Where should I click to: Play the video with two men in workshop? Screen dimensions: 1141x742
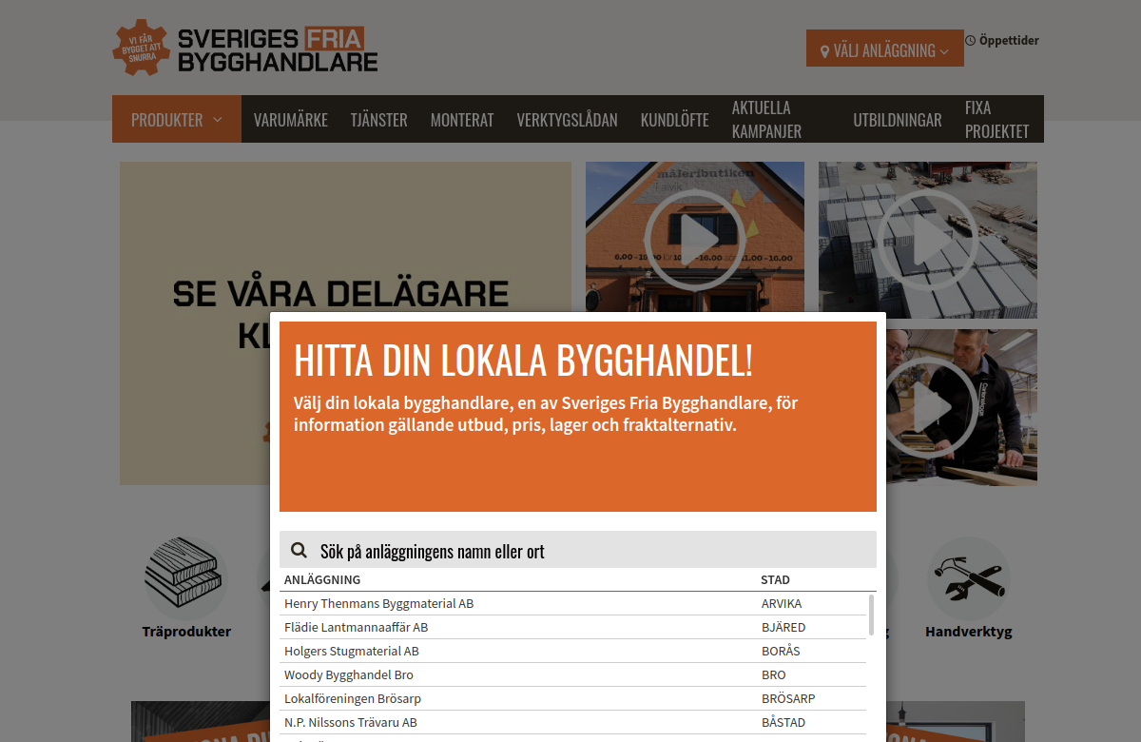(928, 407)
